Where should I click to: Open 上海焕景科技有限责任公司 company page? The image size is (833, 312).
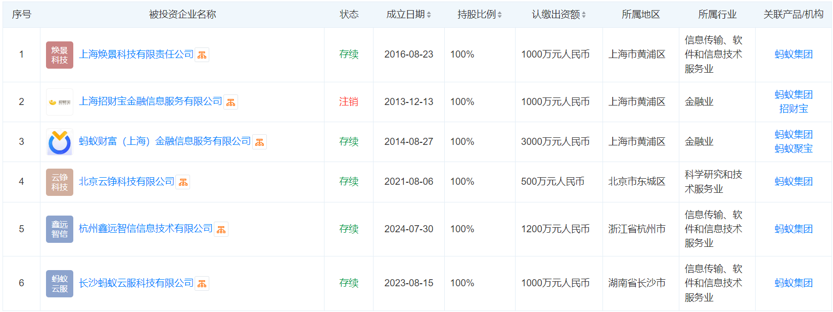136,55
